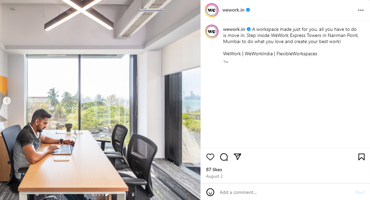Share post via paper plane icon
370x200 pixels.
(237, 157)
